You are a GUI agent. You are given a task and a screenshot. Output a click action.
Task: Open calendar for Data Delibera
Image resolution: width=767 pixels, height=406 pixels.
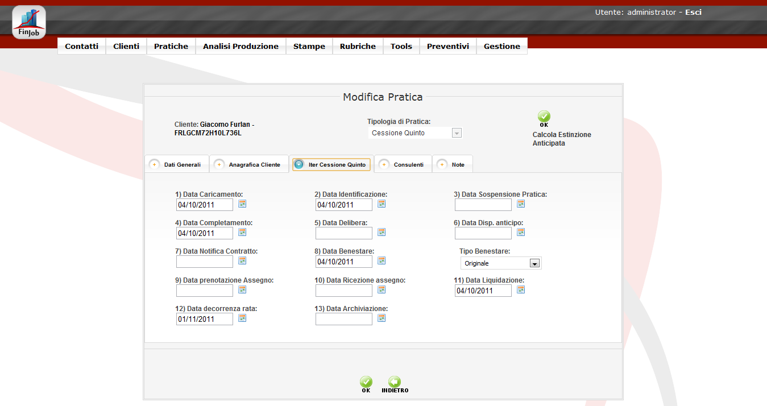(x=382, y=232)
